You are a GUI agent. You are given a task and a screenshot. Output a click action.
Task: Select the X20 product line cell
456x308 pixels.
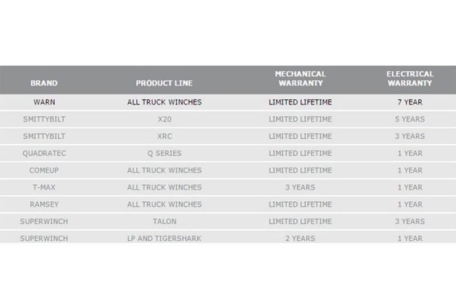tap(164, 119)
